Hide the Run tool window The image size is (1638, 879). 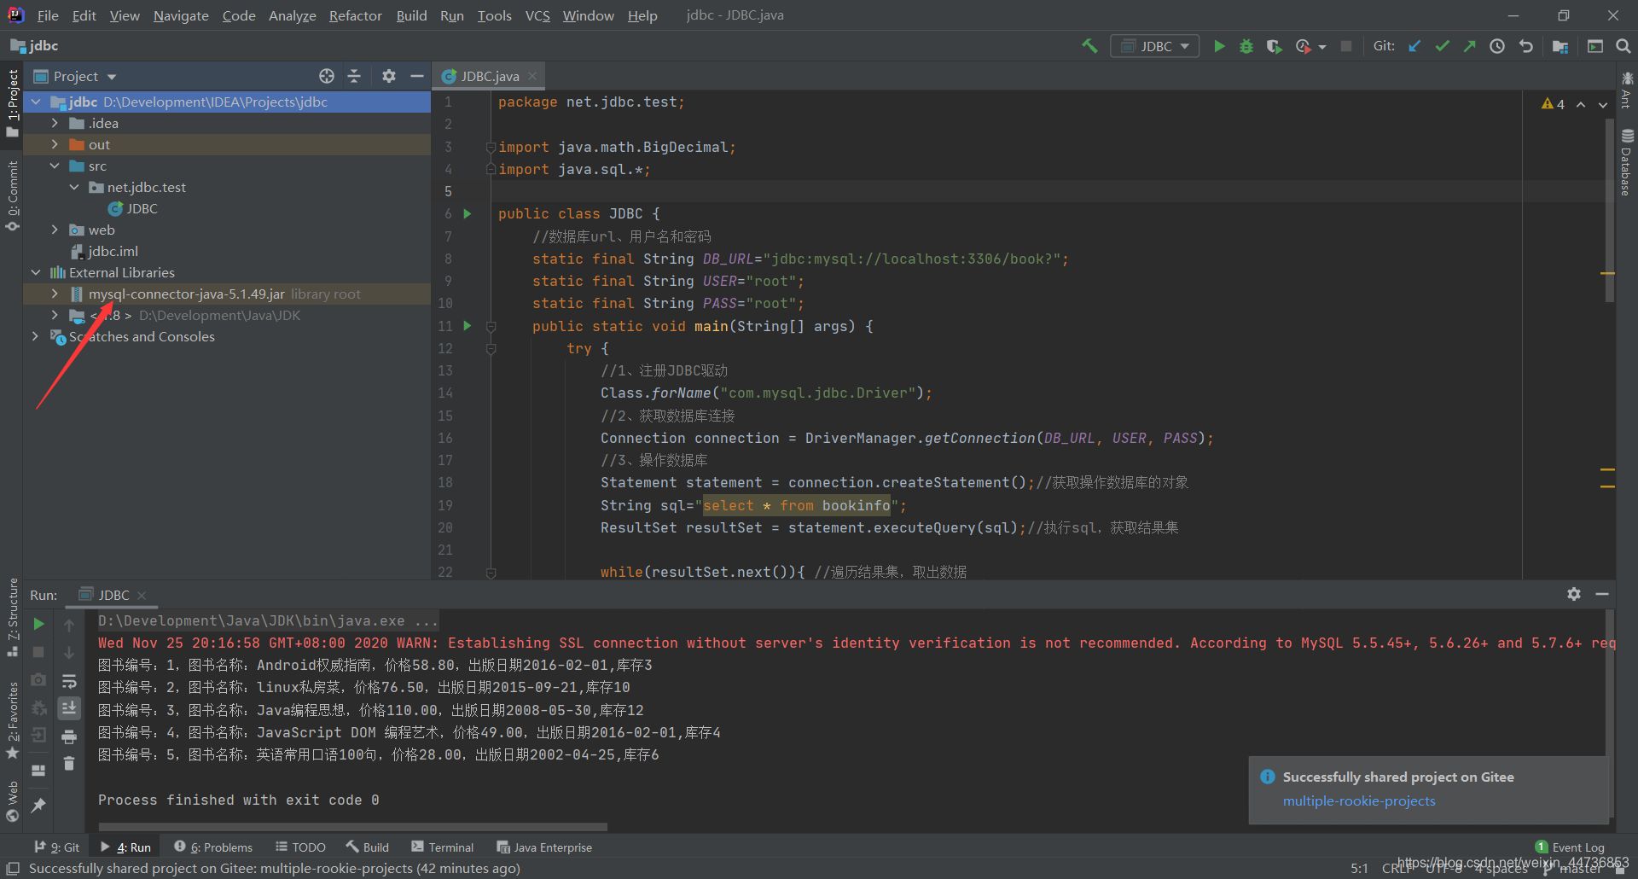pyautogui.click(x=1602, y=594)
